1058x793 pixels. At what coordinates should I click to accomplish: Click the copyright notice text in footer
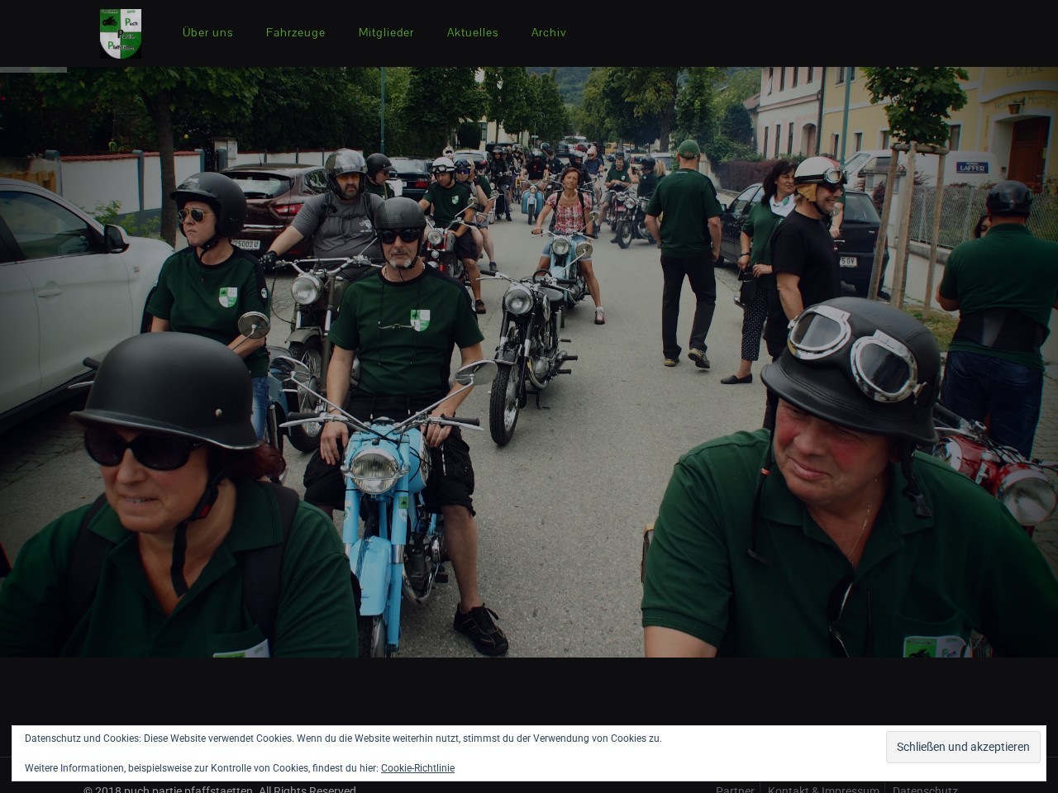(219, 789)
